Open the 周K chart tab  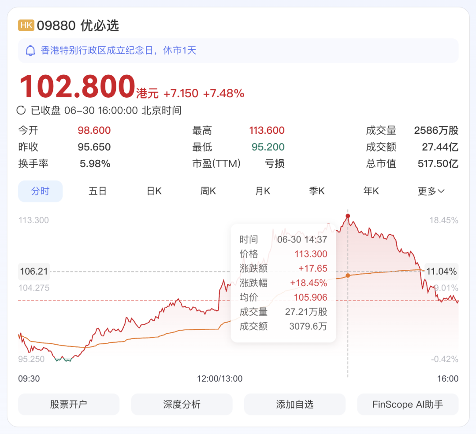[x=208, y=191]
